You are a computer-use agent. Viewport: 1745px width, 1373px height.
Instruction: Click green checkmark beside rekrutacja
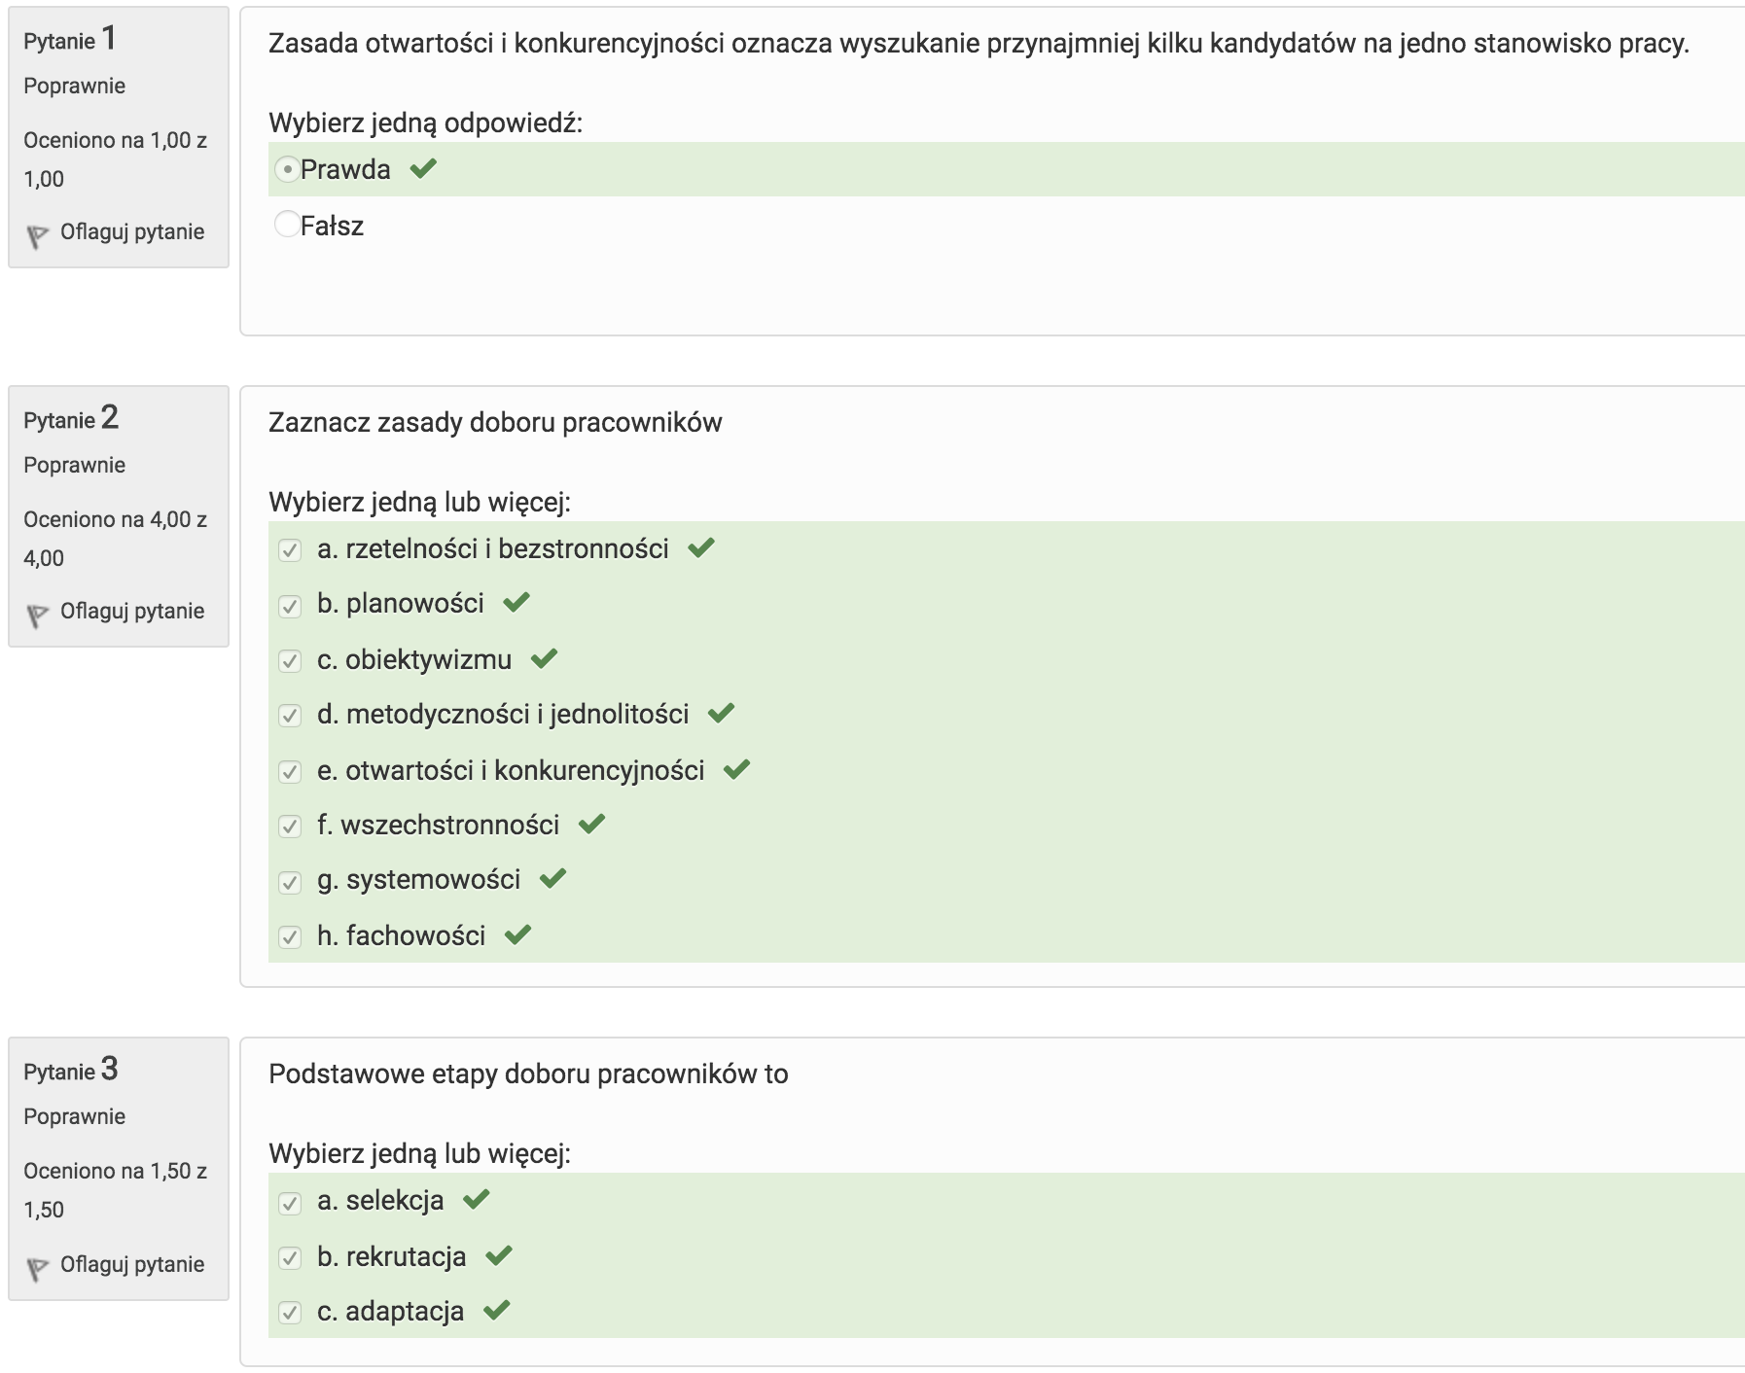499,1256
